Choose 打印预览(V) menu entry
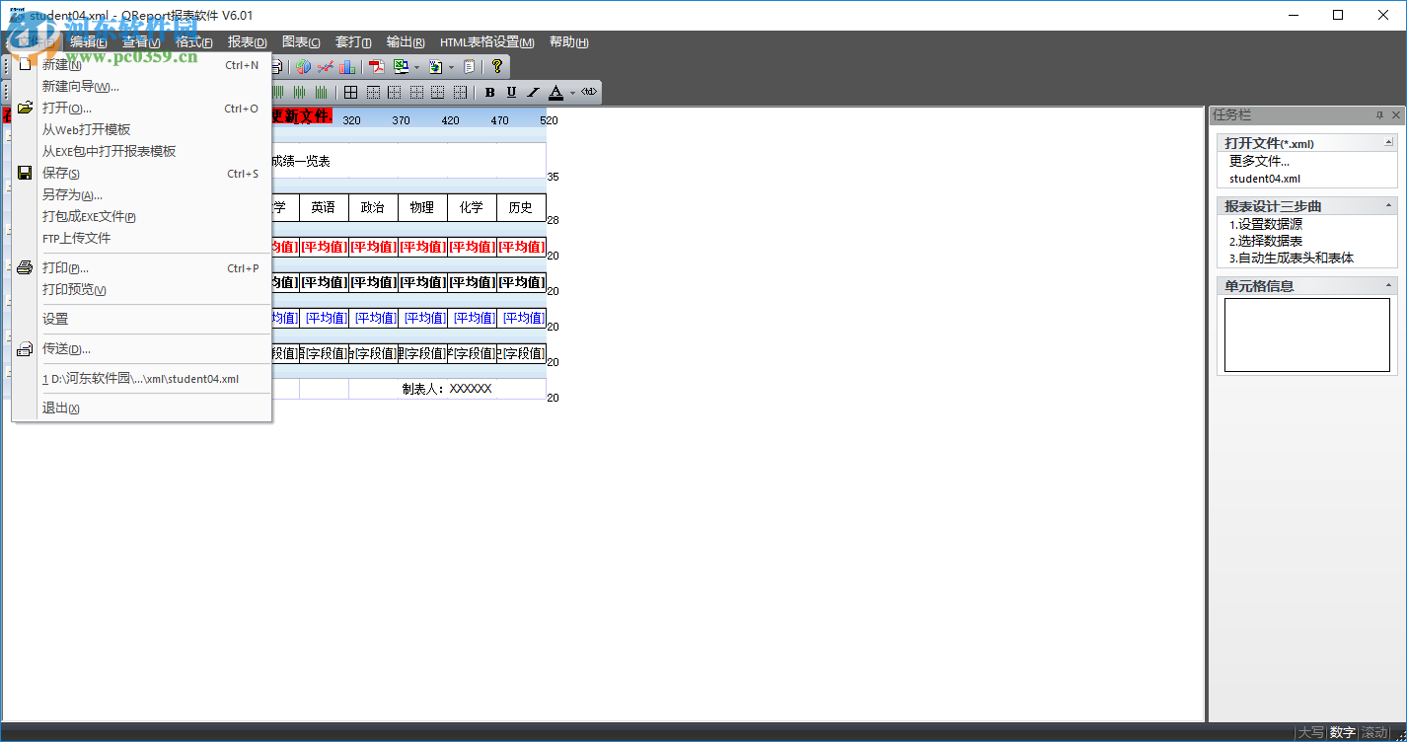 click(x=141, y=290)
